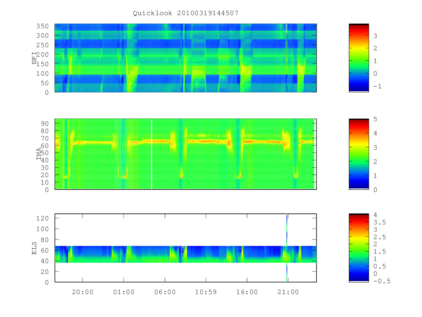
Task: Click the 5 label on IMA colorbar
Action: [x=375, y=119]
